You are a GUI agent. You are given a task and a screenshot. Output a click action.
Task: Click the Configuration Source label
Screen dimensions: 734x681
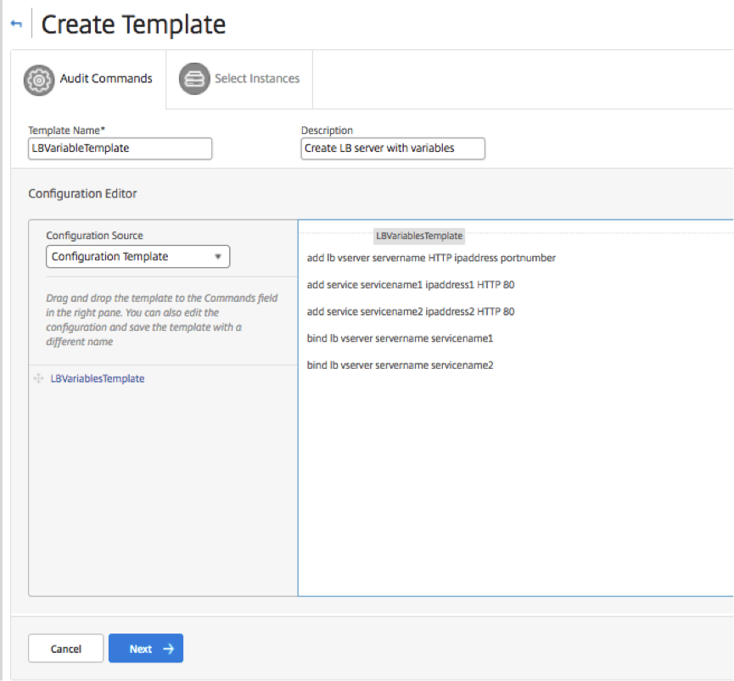tap(94, 236)
